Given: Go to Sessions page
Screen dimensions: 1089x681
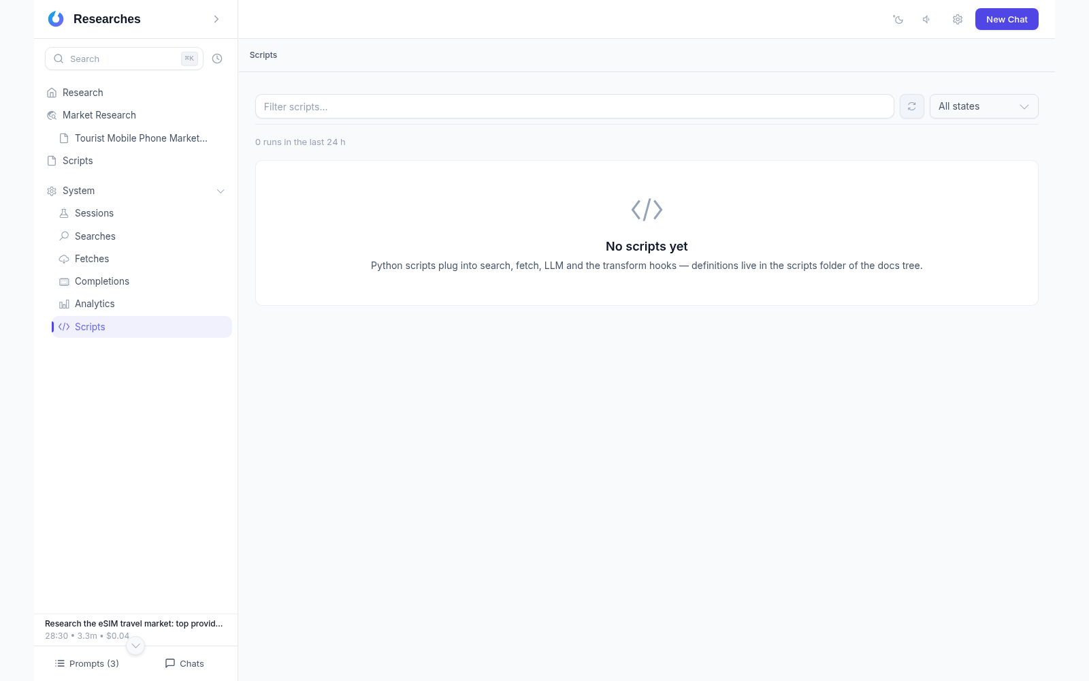Looking at the screenshot, I should pyautogui.click(x=142, y=213).
